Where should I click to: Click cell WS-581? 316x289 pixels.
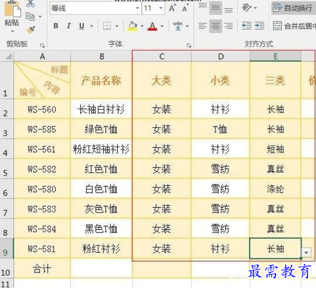click(42, 248)
